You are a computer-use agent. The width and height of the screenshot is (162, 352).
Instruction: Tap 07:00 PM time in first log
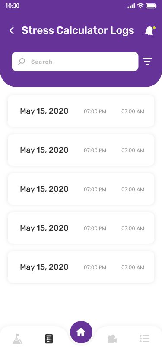point(95,111)
